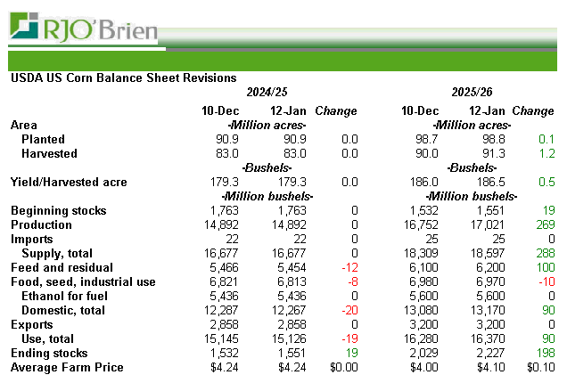Screen dimensions: 567x383
Task: Select the USDA US Corn Balance Sheet Revisions title
Action: (x=123, y=78)
